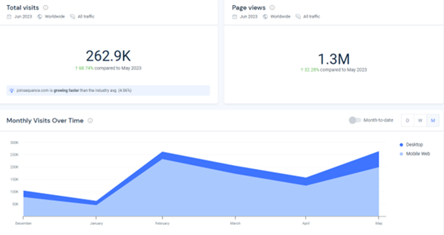Toggle Desktop series in chart legend
The height and width of the screenshot is (235, 444).
click(x=402, y=144)
